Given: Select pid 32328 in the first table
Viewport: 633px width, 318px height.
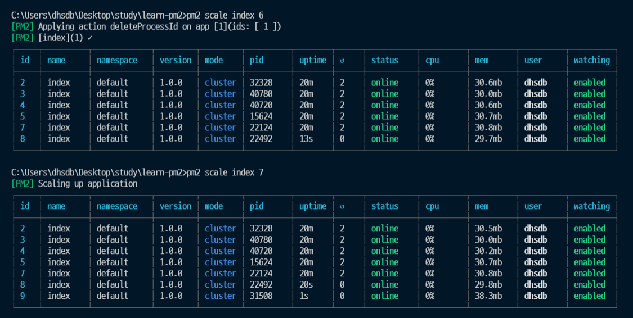Looking at the screenshot, I should pyautogui.click(x=261, y=83).
